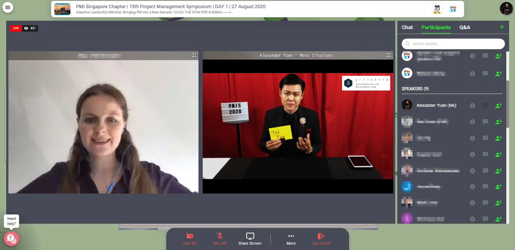Toggle the camera with Cam Off

pos(190,239)
